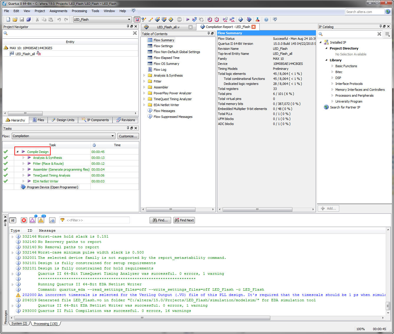Expand Basic Functions in IP Library

[332, 66]
